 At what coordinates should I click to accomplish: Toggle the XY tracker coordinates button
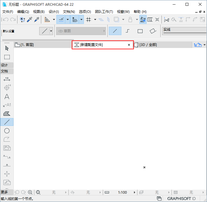pyautogui.click(x=75, y=20)
